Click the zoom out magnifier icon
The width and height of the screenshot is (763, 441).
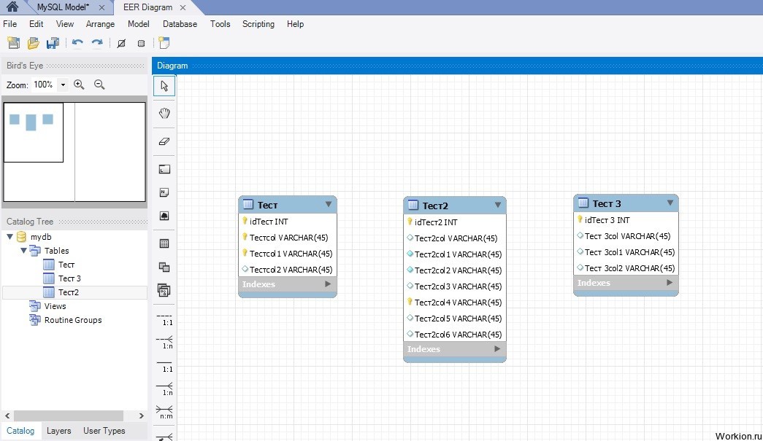tap(99, 85)
